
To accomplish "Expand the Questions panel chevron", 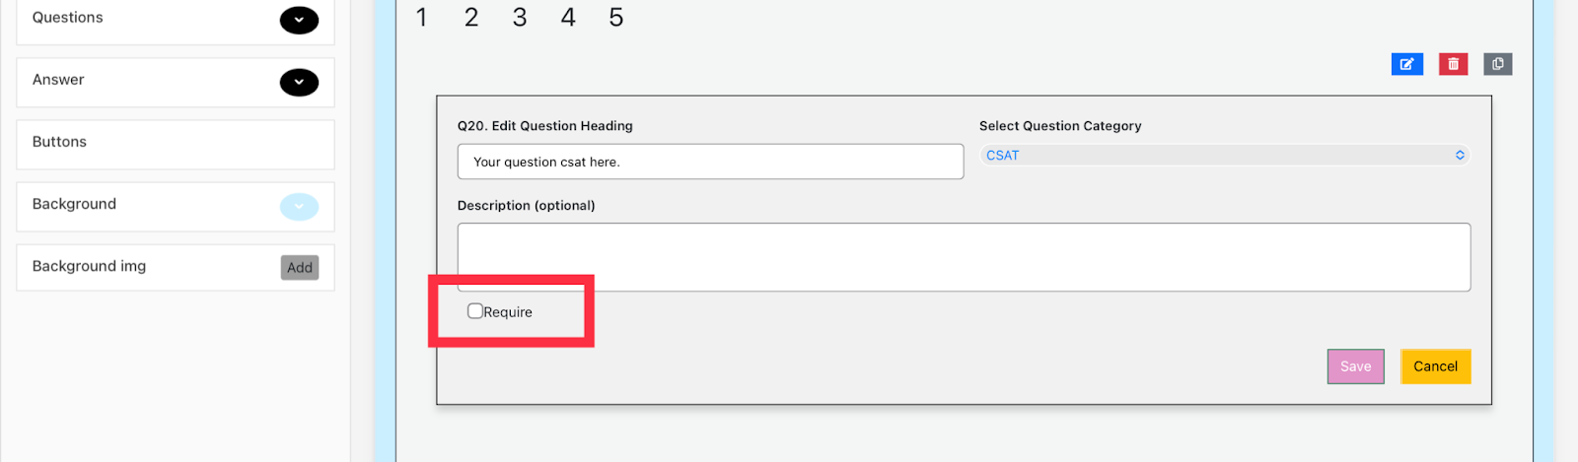I will point(299,20).
